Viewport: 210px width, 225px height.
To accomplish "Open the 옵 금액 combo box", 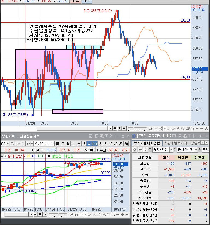I will point(205,150).
